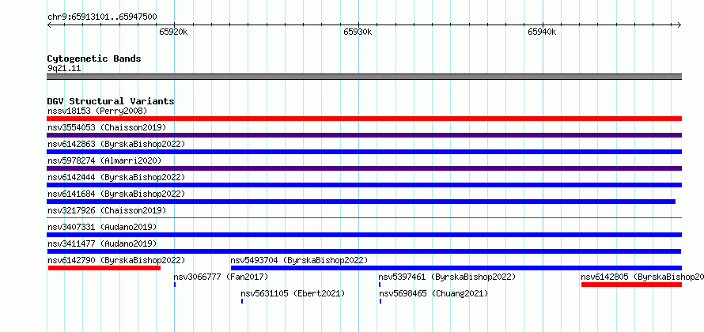Click the nsv5493704 (ByrskaBishop2022) label

(x=299, y=260)
